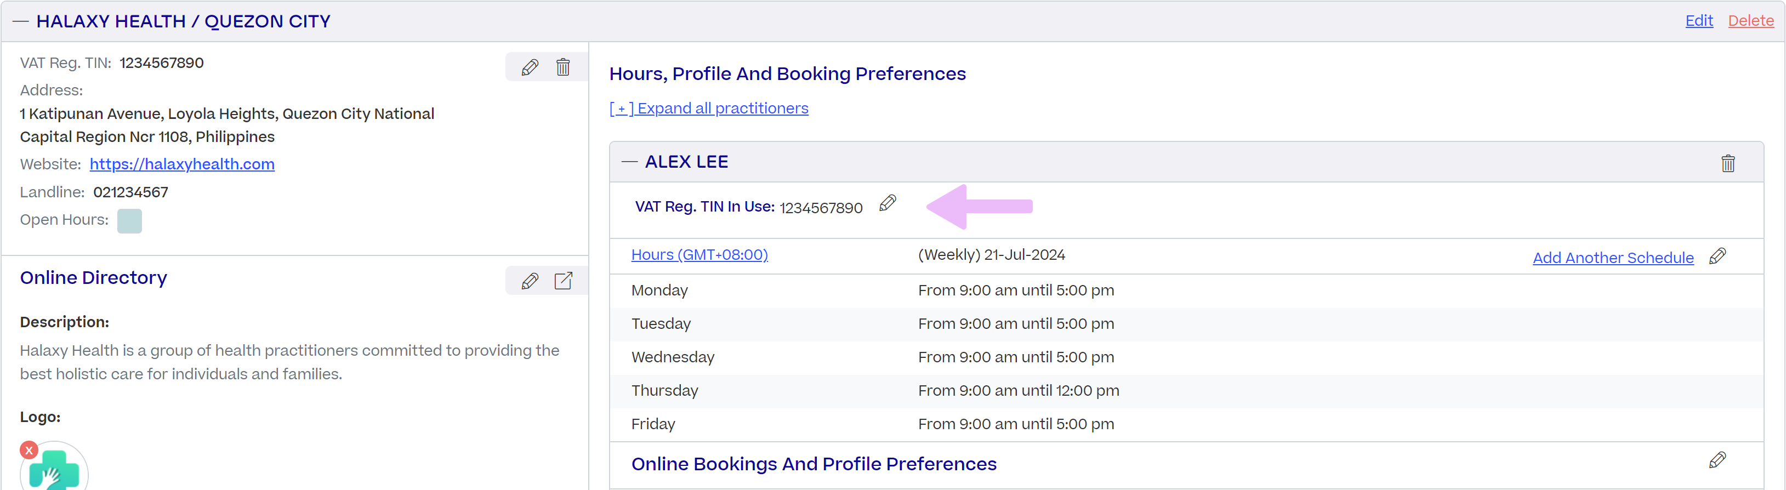
Task: Expand all practitioners link
Action: click(709, 108)
